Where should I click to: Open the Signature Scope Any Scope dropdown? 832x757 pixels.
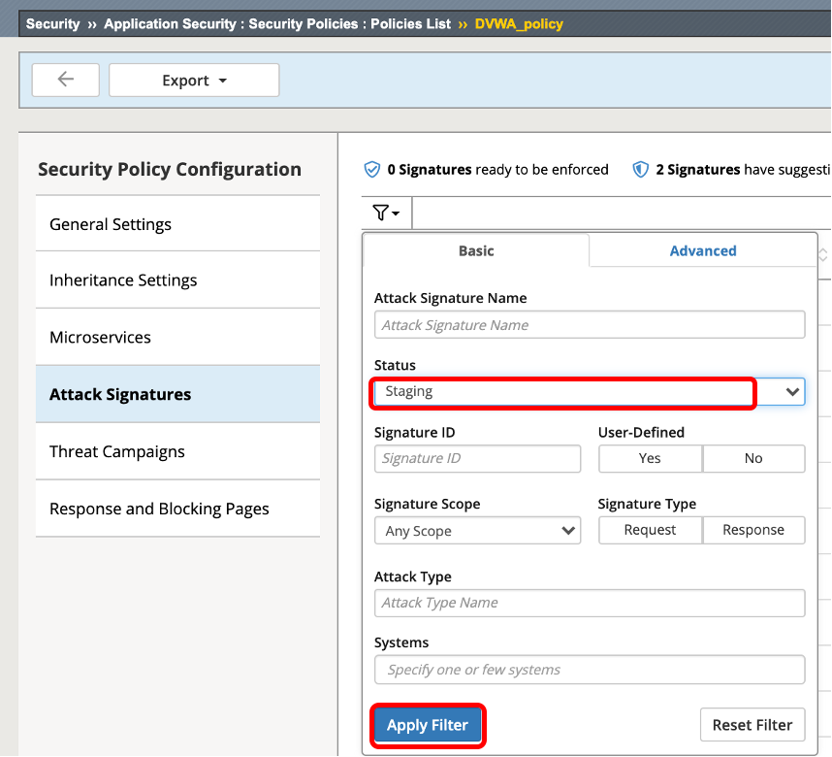coord(477,531)
